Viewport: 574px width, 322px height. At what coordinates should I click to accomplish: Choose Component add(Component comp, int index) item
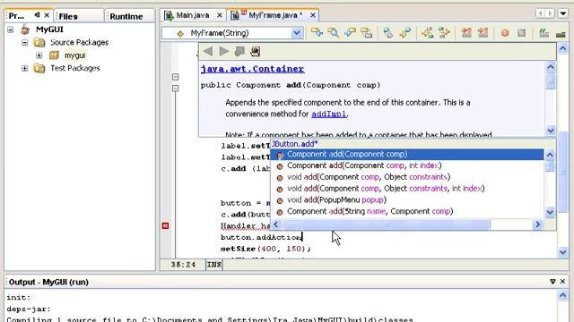click(x=406, y=165)
